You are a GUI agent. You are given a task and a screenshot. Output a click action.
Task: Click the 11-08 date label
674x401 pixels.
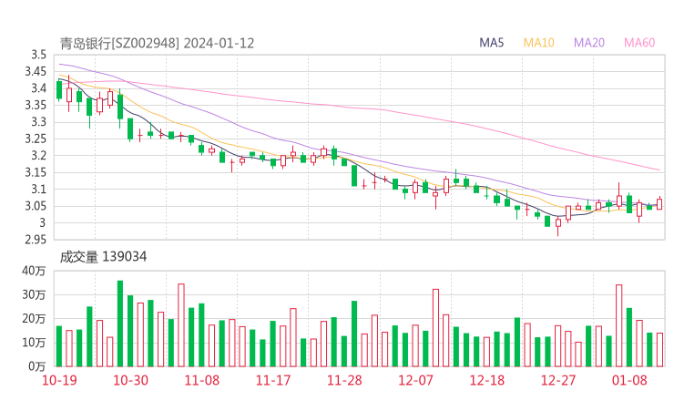pos(202,380)
